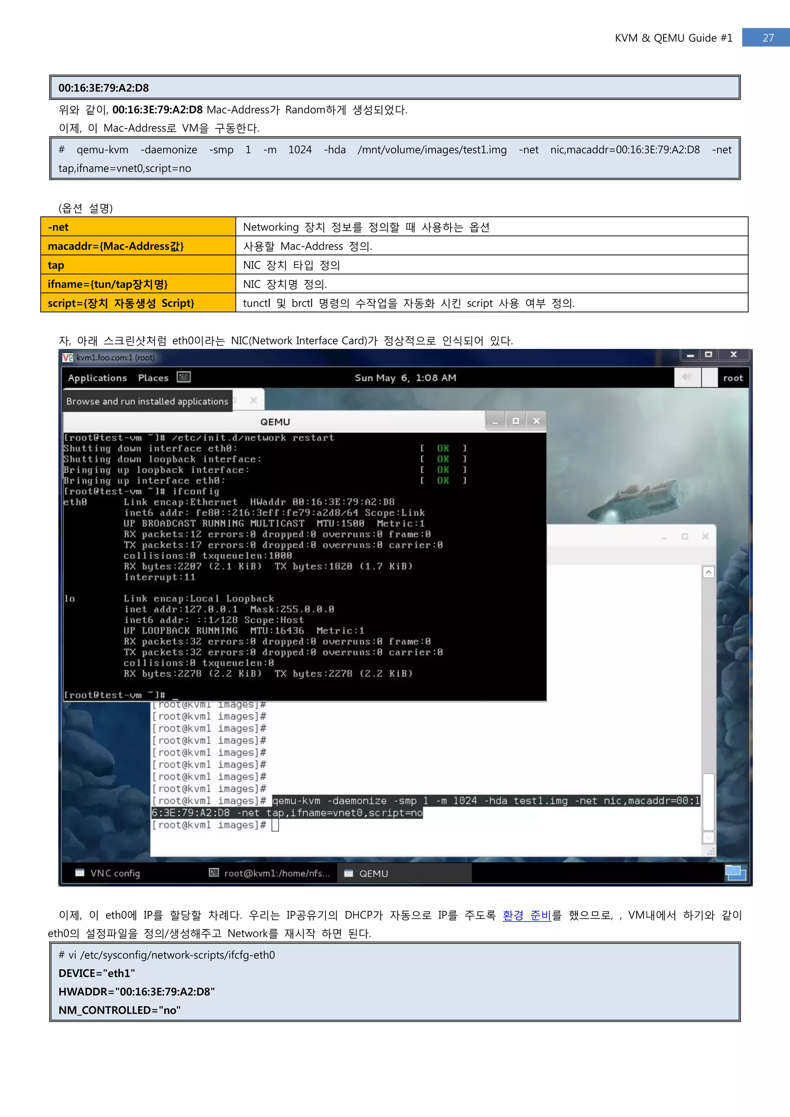Click the eth0 interface name in ifconfig

(75, 502)
